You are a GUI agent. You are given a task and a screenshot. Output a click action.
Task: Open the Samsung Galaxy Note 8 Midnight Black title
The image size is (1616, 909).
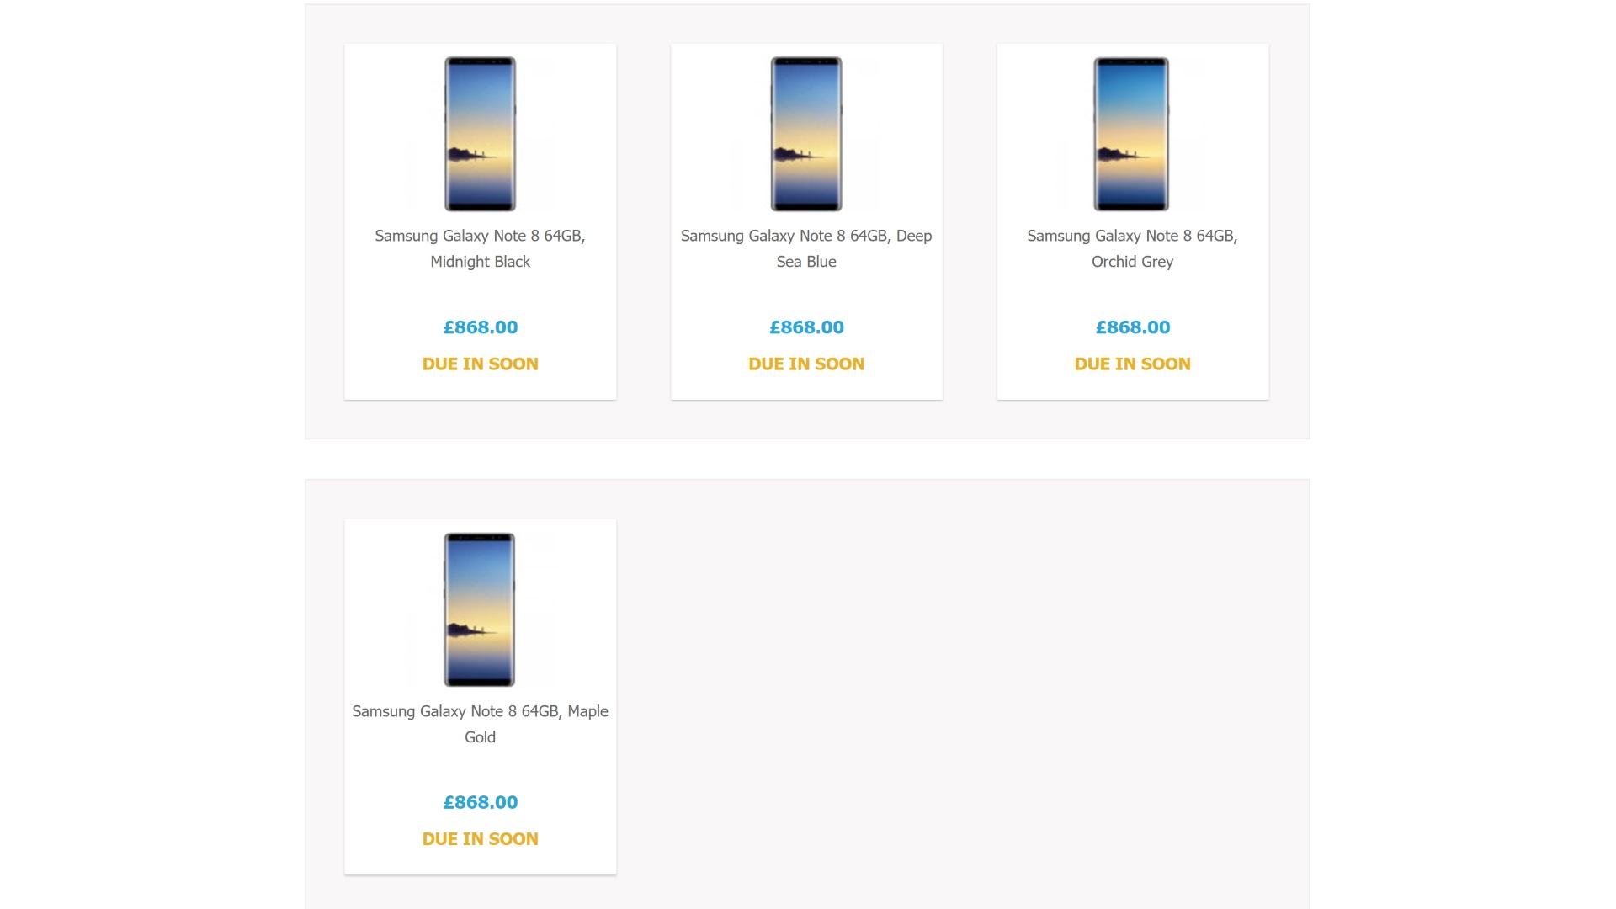(480, 248)
